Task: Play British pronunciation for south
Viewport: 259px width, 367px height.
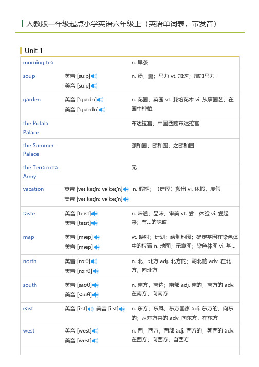Action: (96, 285)
